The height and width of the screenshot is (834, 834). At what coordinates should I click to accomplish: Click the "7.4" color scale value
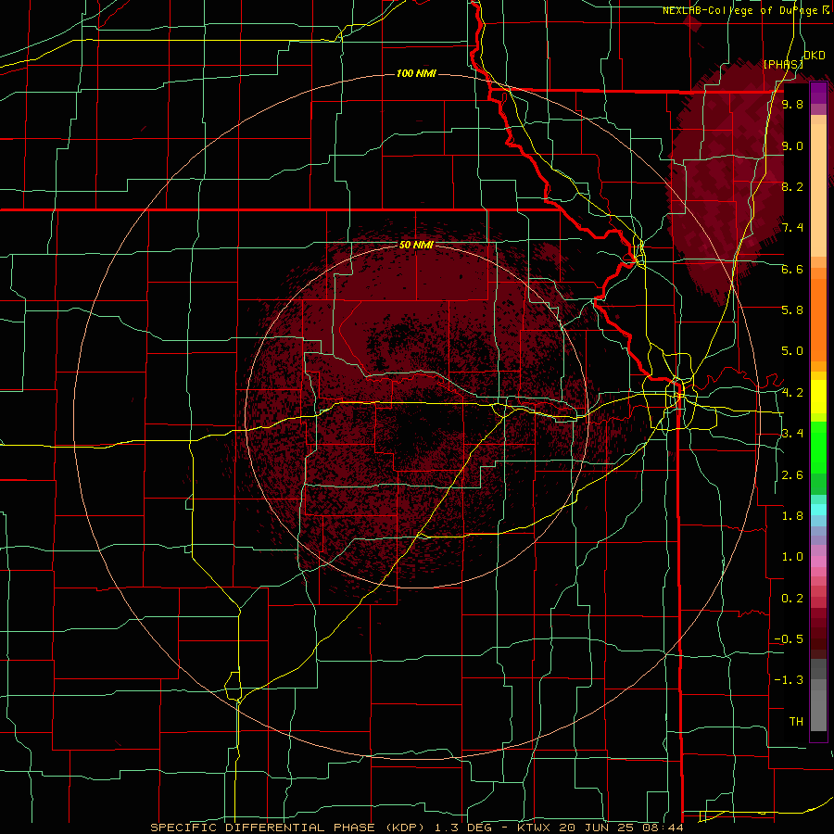pyautogui.click(x=792, y=228)
